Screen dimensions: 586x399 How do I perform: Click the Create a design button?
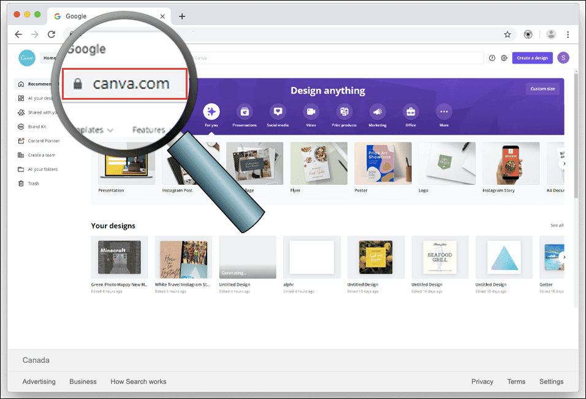coord(531,58)
